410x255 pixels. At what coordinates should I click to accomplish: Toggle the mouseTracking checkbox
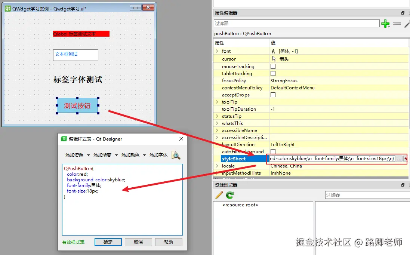[x=273, y=67]
